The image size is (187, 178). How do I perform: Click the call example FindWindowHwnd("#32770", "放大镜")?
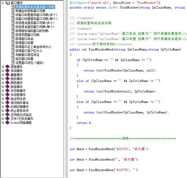[x=110, y=149]
